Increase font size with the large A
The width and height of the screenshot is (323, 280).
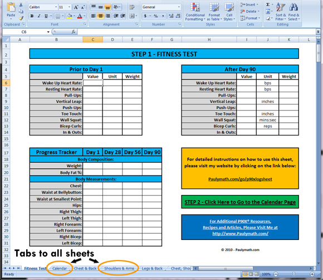point(76,7)
